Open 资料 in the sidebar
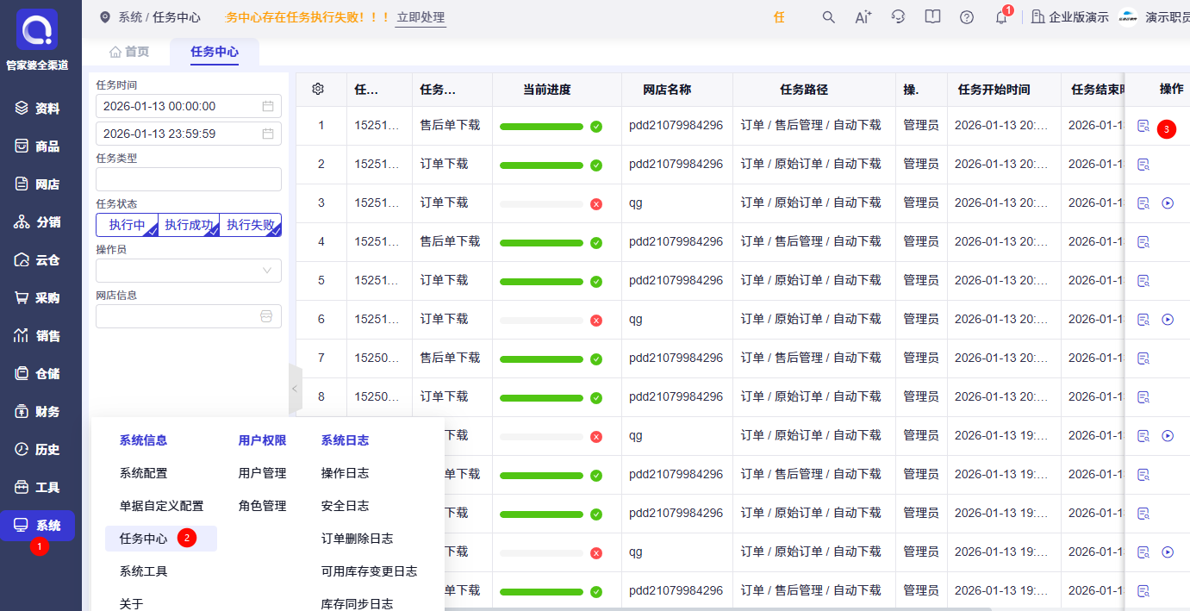This screenshot has height=611, width=1190. click(x=38, y=109)
